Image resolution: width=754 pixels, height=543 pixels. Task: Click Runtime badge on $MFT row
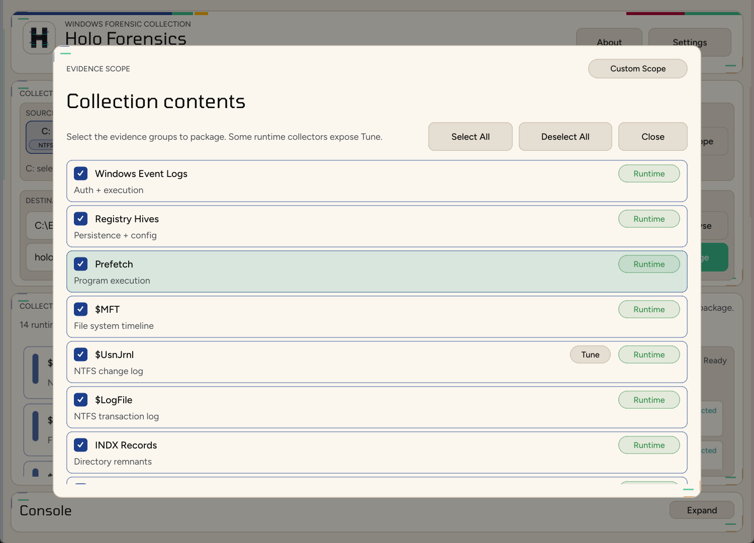(x=649, y=309)
